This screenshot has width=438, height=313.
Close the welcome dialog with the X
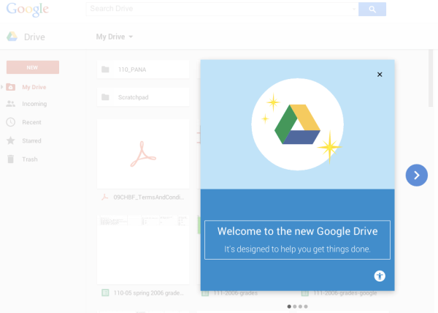point(380,75)
